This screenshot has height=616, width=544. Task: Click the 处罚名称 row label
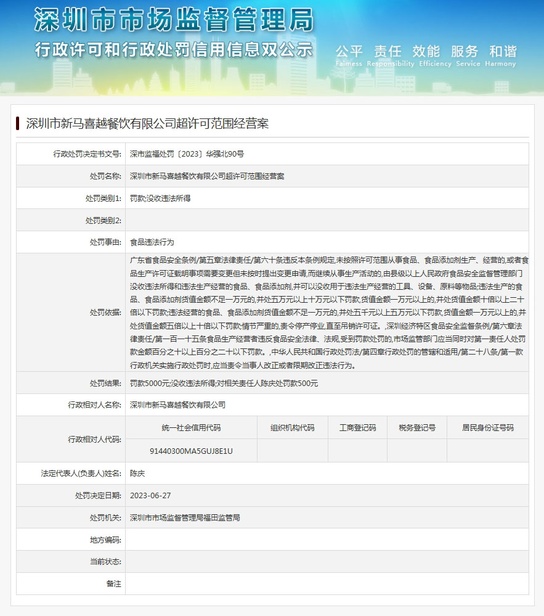click(105, 176)
